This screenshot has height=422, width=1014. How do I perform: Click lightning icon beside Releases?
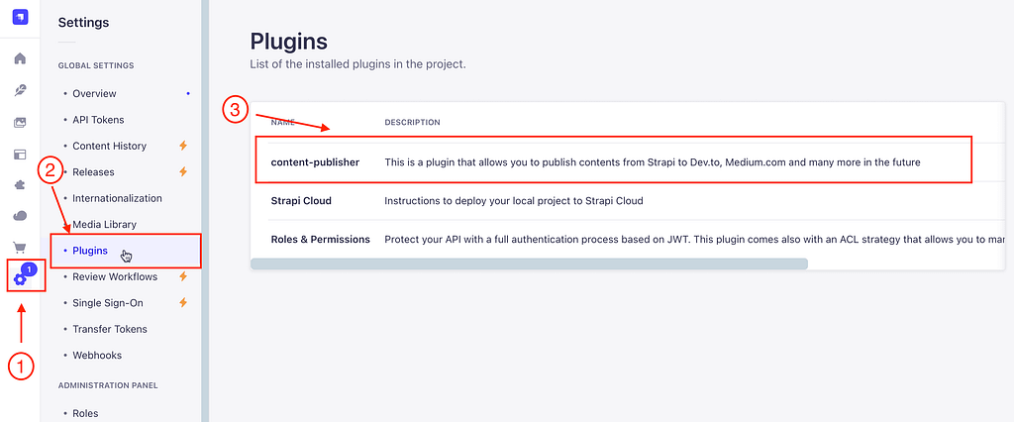[x=183, y=172]
